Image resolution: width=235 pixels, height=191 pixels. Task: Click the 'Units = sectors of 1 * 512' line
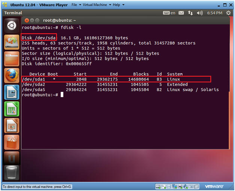(71, 48)
